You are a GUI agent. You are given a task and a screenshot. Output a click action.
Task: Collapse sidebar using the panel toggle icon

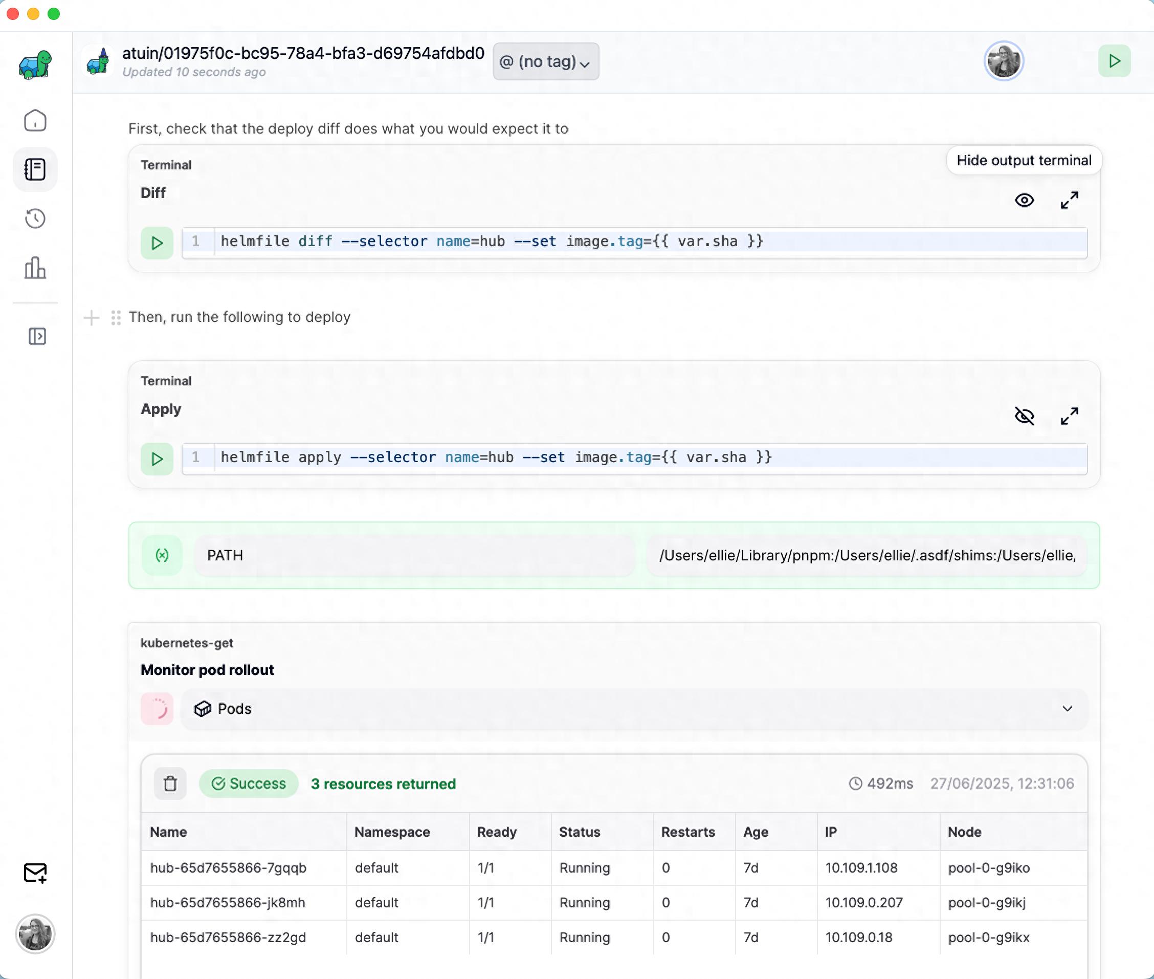point(37,336)
